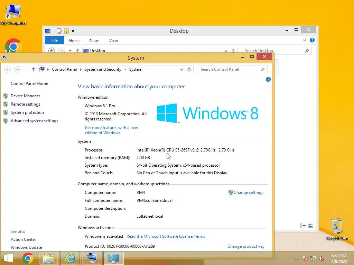This screenshot has width=354, height=265.
Task: Open File Explorer from the taskbar
Action: pyautogui.click(x=48, y=258)
